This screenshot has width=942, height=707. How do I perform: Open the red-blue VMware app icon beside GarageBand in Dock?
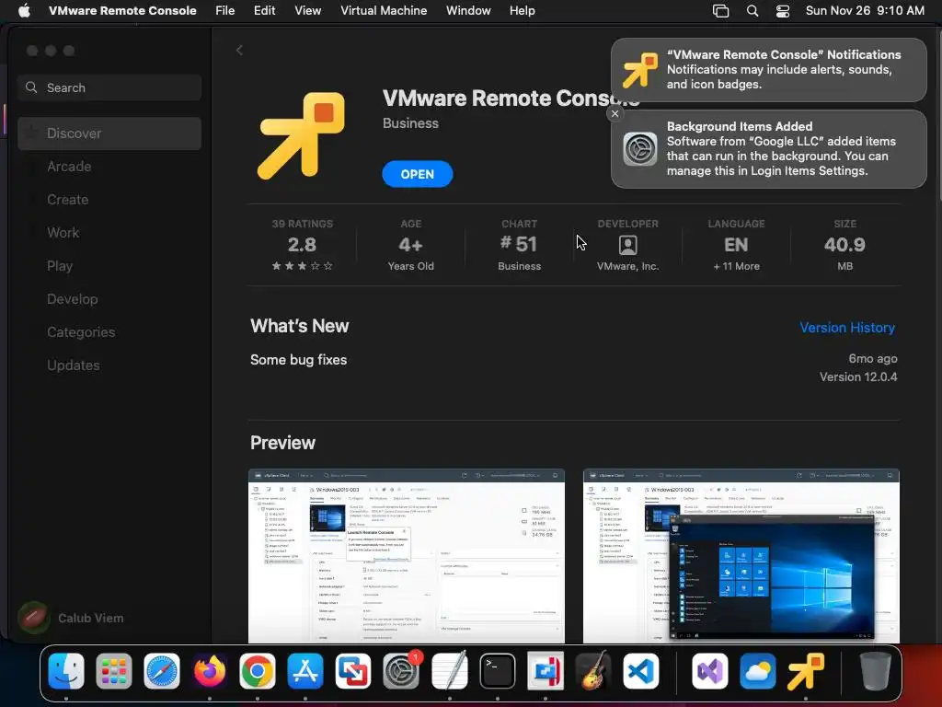[x=546, y=671]
